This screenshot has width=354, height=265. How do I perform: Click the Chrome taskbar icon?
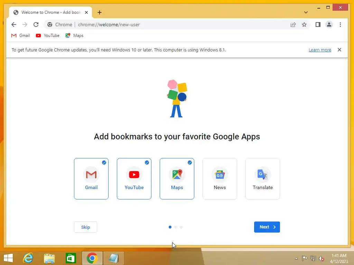coord(92,258)
